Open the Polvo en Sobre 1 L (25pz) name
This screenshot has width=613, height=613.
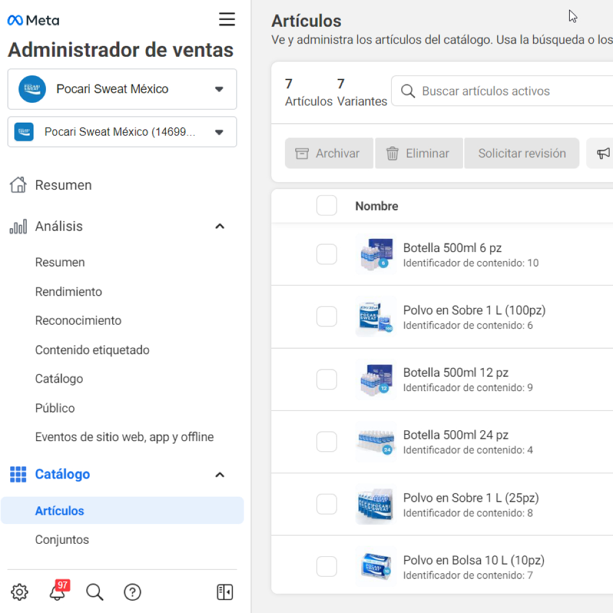471,498
